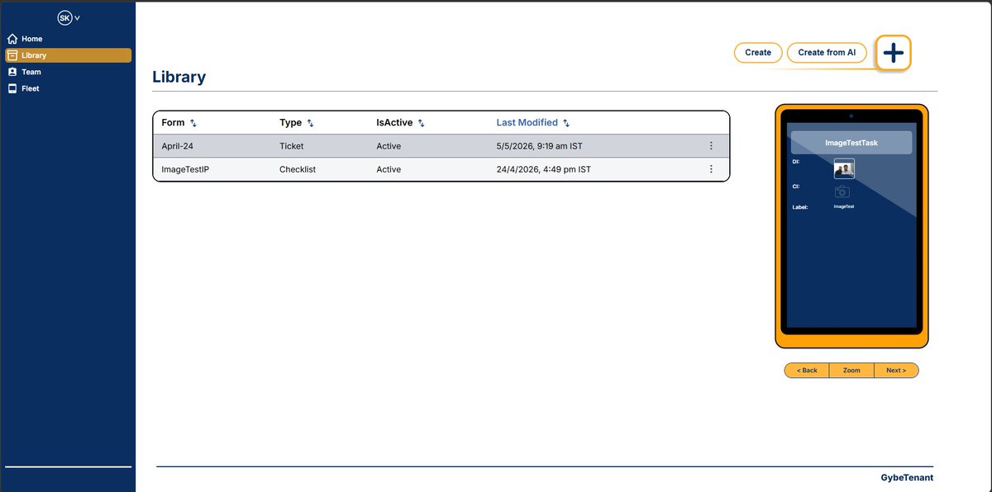The height and width of the screenshot is (492, 992).
Task: Go to the Team sidebar item
Action: point(68,72)
